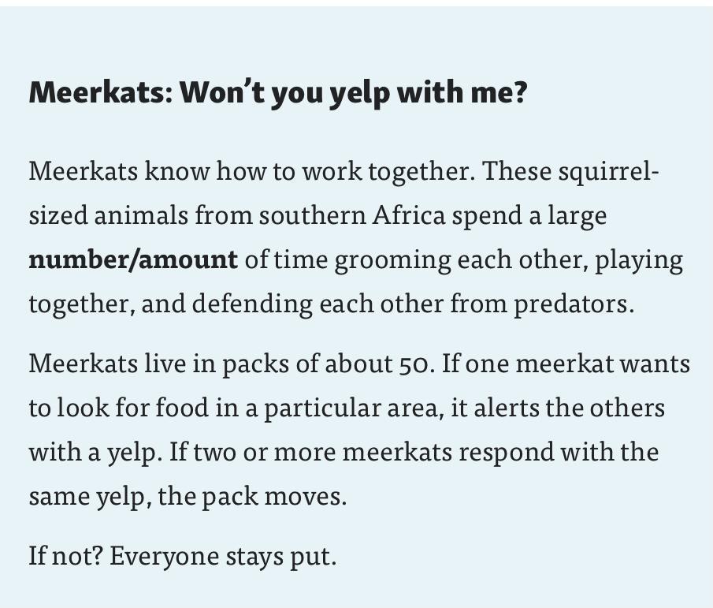This screenshot has width=713, height=608.
Task: Click the heading 'Meerkats: Won't you yelp with me?'
Action: point(278,93)
